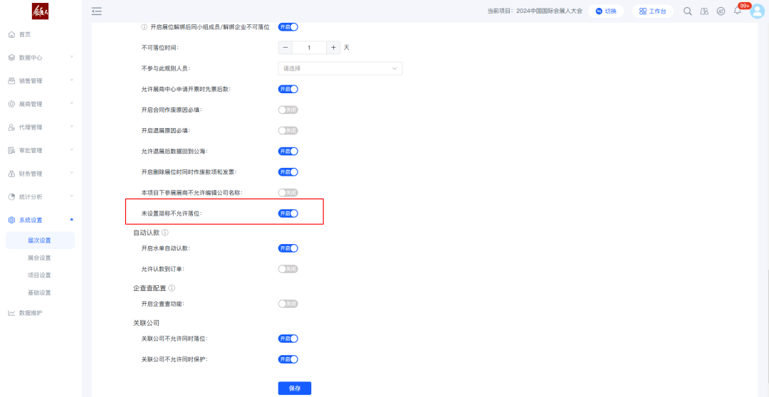
Task: Click the info icon next to 自动认款
Action: tap(165, 233)
